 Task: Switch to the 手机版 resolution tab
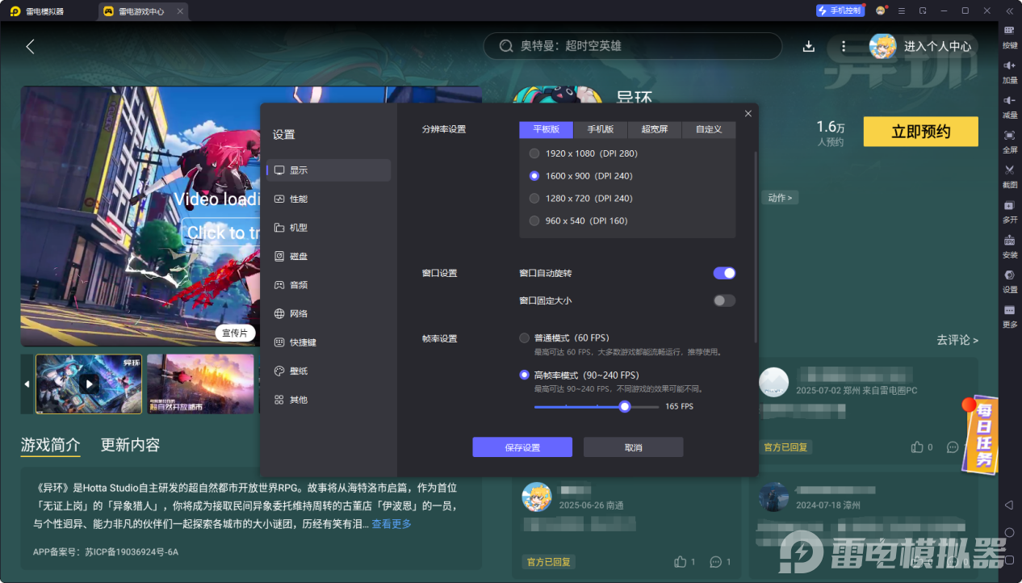tap(601, 129)
